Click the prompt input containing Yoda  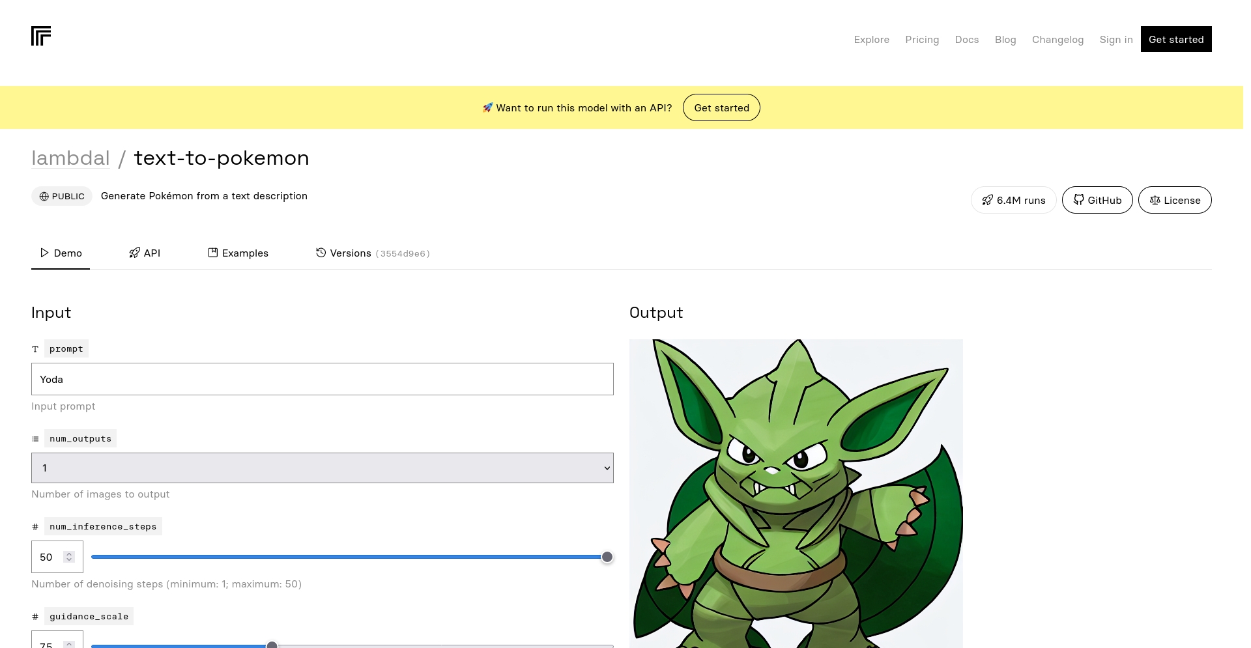pyautogui.click(x=323, y=379)
